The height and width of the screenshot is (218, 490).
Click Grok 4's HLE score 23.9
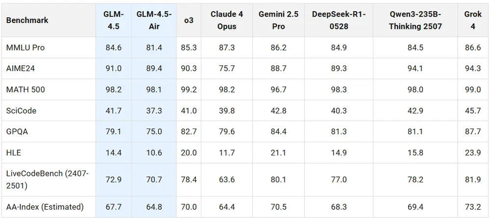[x=472, y=153]
